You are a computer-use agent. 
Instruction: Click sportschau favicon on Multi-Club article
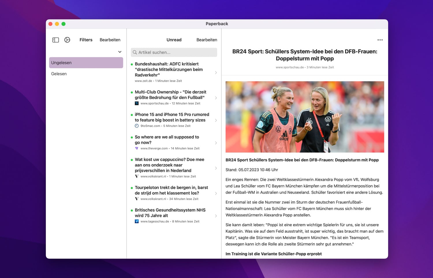137,103
